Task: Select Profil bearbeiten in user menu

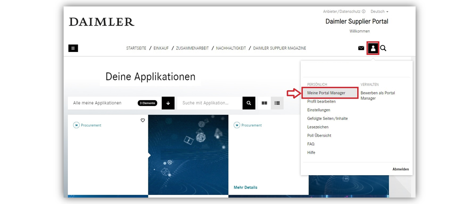Action: click(321, 101)
